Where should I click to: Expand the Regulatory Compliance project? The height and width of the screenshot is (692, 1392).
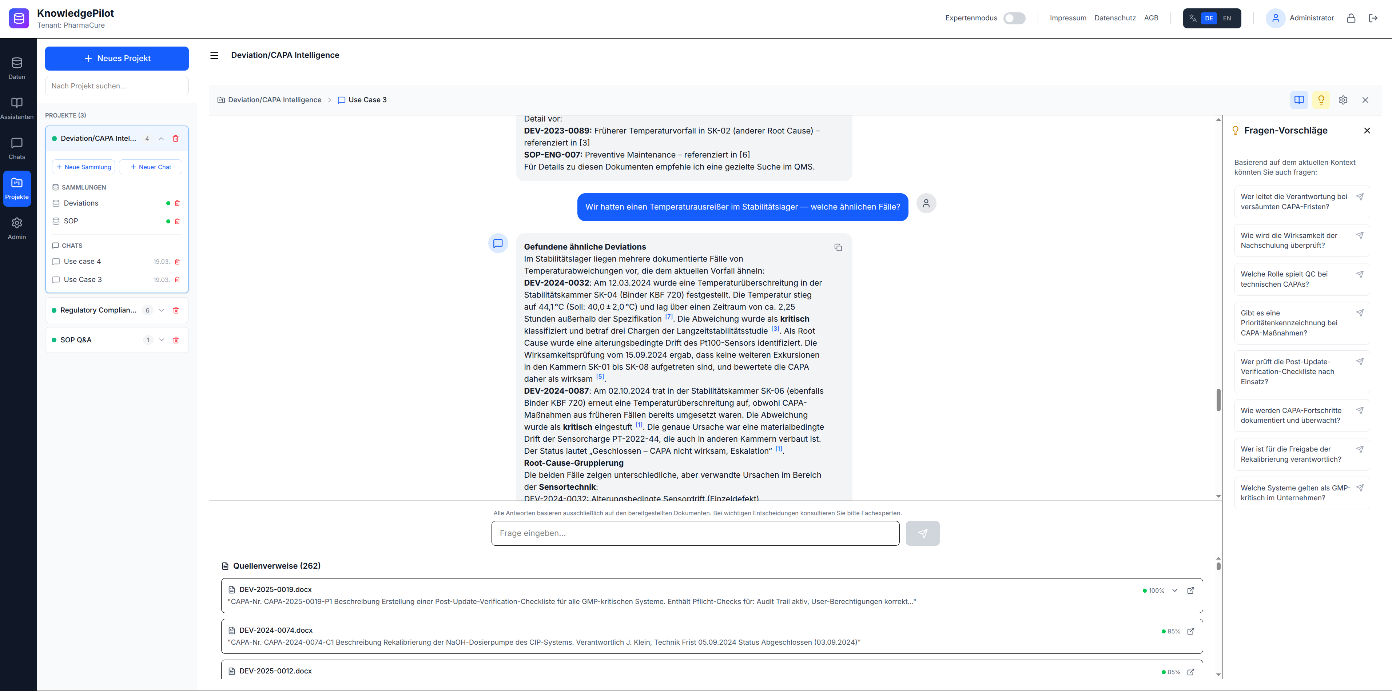[x=162, y=310]
